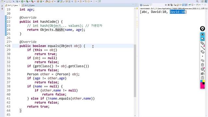This screenshot has height=117, width=208.
Task: Toggle the eye visibility icon in pen overlay
Action: (202, 34)
